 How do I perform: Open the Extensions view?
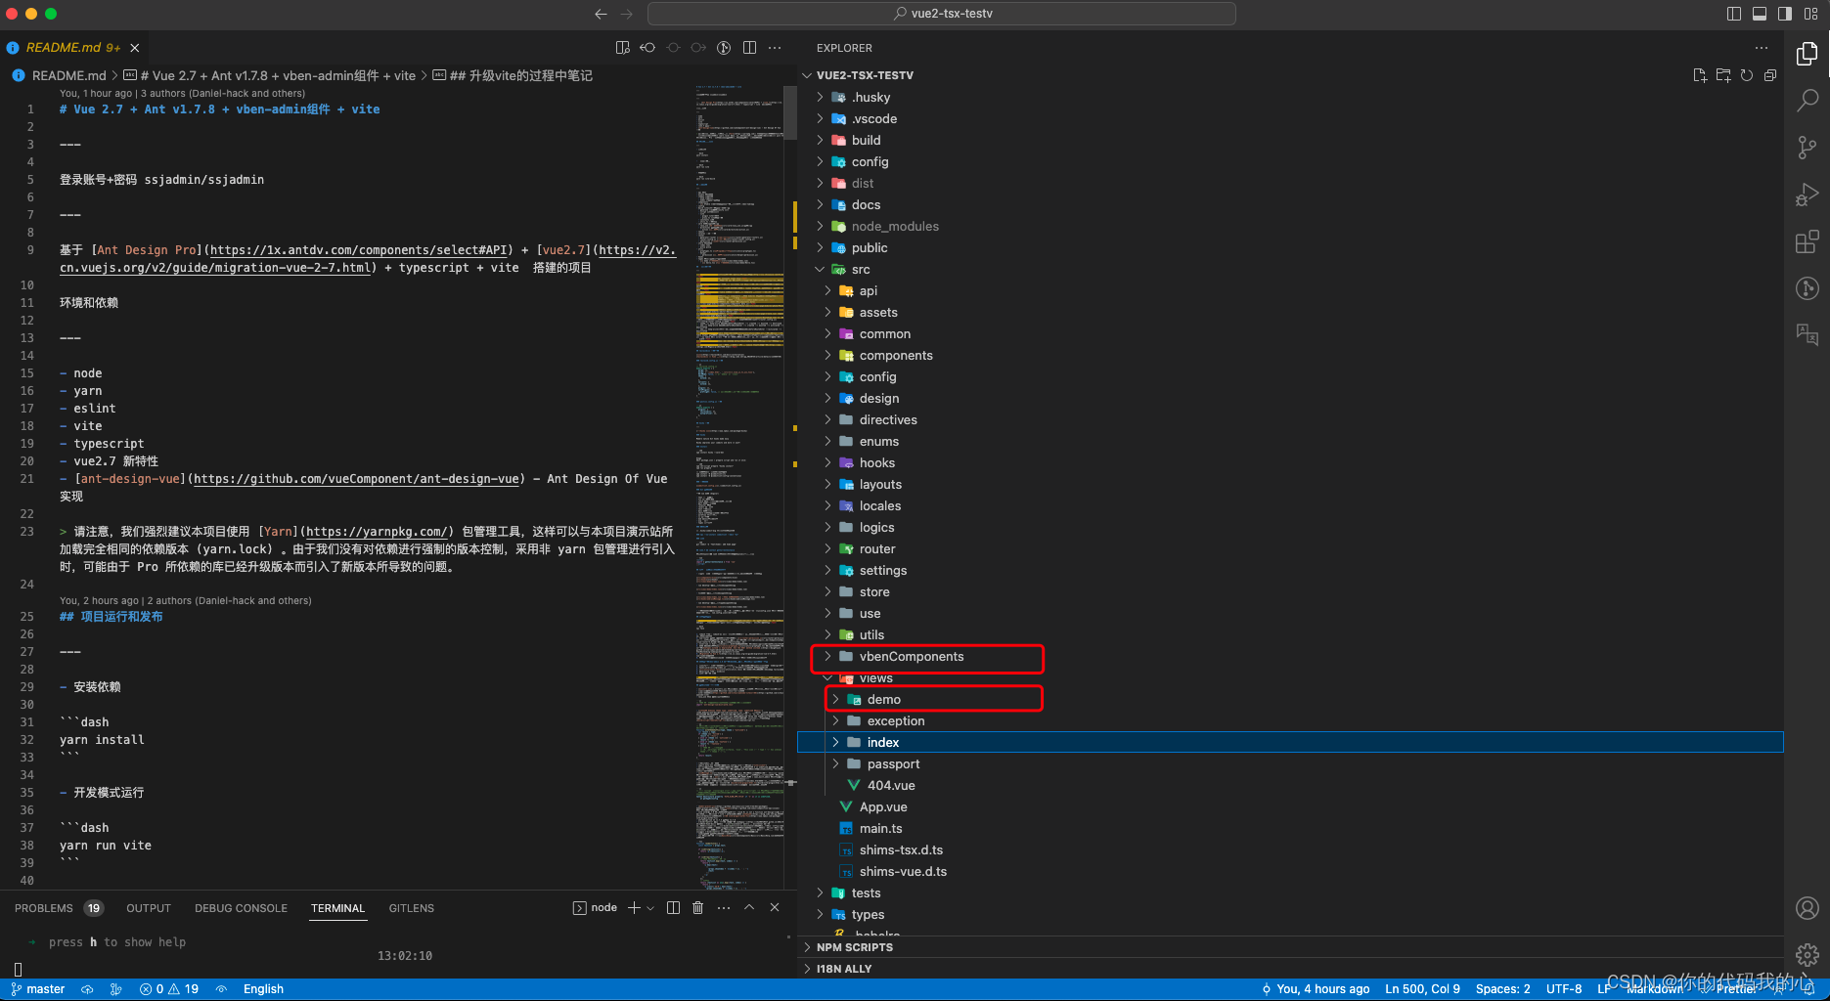click(1807, 241)
